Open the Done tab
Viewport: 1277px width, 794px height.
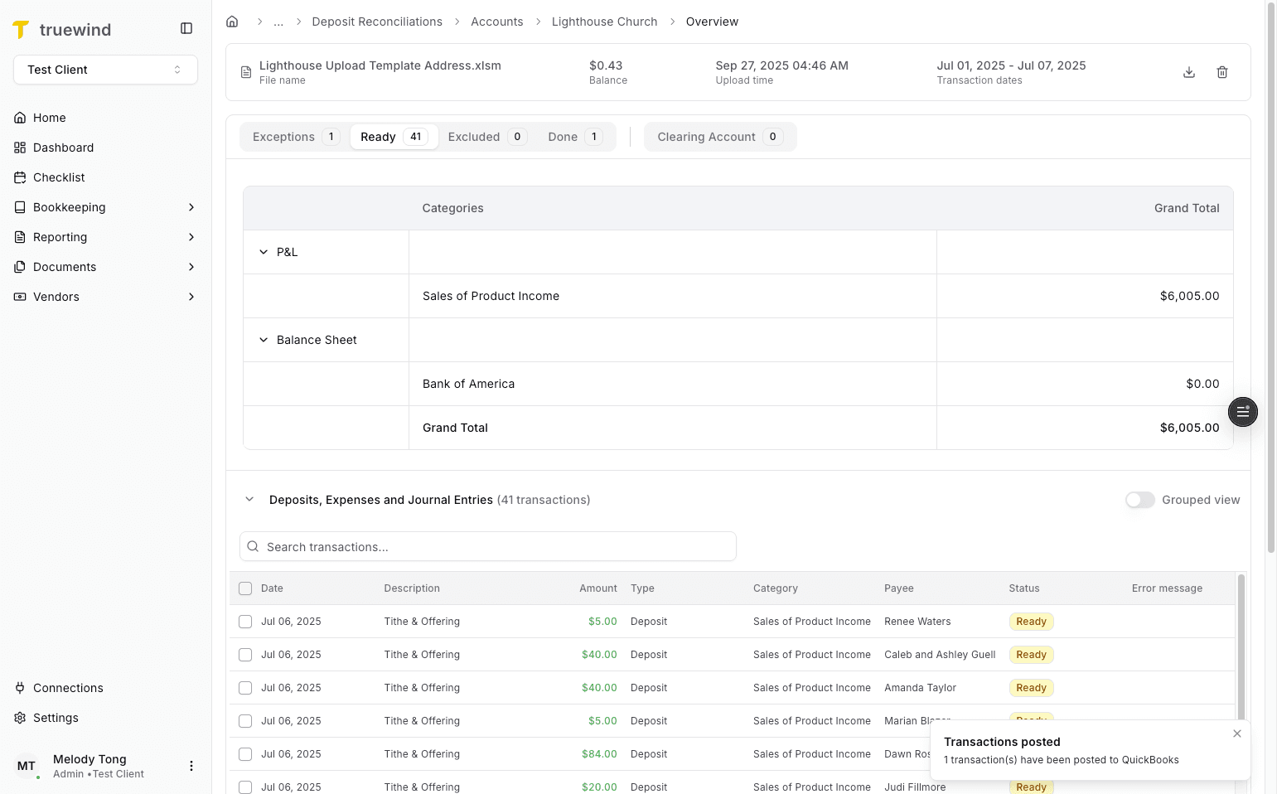click(573, 136)
